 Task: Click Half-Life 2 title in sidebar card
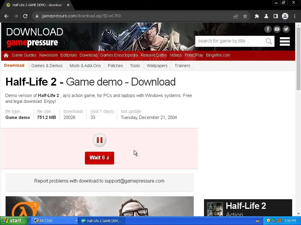pos(246,206)
